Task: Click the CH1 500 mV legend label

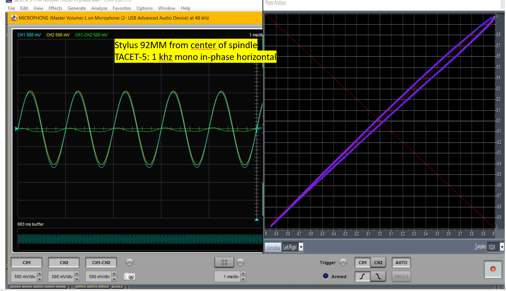Action: click(29, 35)
